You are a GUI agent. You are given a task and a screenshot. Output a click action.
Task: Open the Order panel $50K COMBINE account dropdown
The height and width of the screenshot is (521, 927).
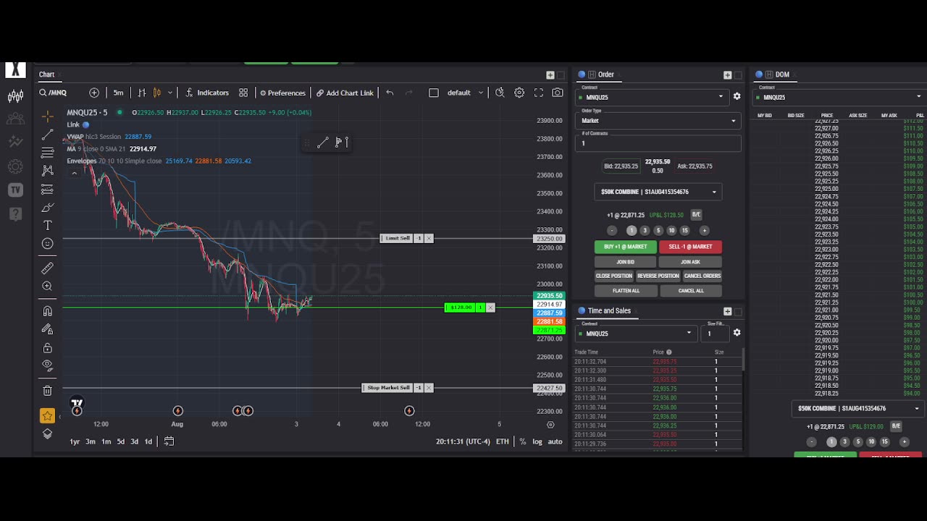click(x=658, y=192)
